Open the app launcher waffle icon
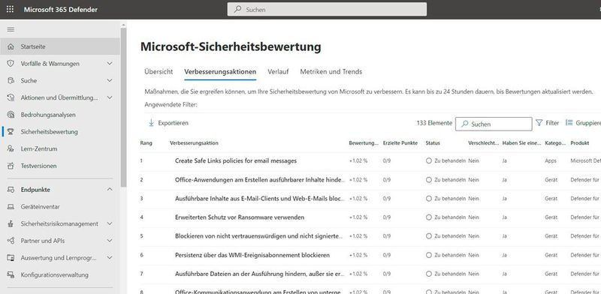 [x=11, y=9]
